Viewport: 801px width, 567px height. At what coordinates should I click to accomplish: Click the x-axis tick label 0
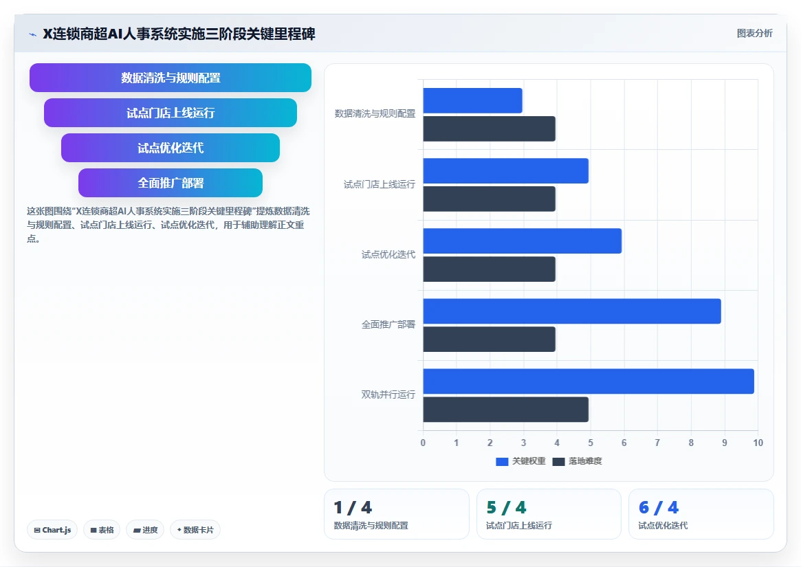coord(423,443)
